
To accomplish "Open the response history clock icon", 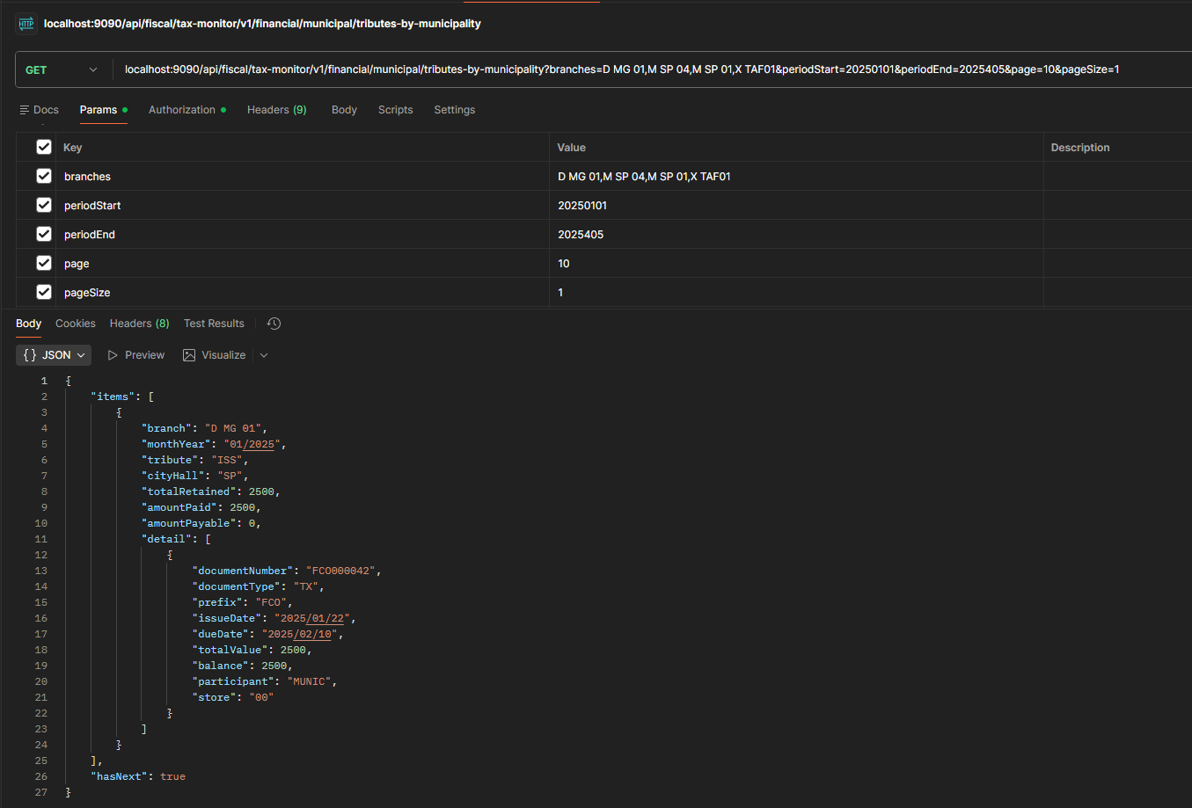I will (x=274, y=324).
